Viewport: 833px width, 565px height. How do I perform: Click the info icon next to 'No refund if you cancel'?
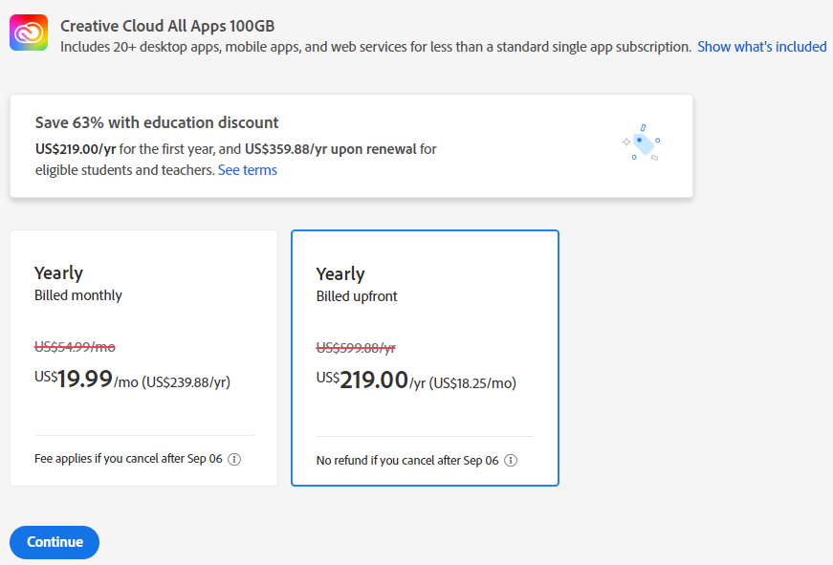pyautogui.click(x=511, y=461)
